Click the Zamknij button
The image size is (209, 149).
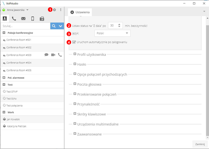pyautogui.click(x=200, y=144)
